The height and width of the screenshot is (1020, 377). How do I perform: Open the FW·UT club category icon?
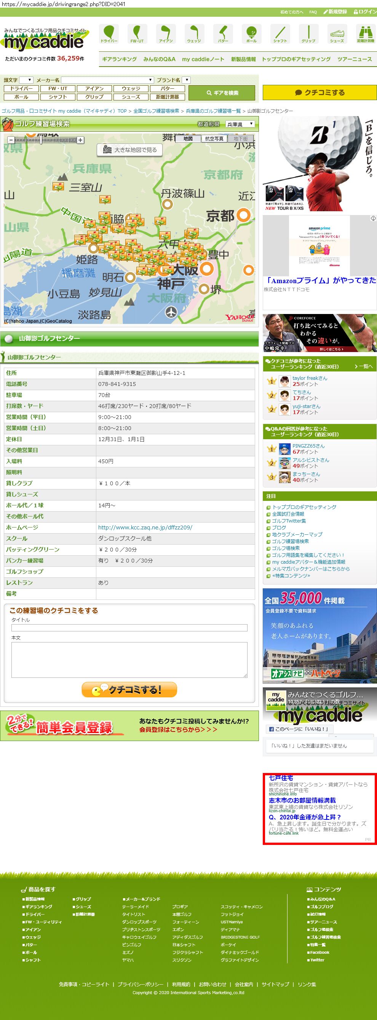pyautogui.click(x=137, y=33)
